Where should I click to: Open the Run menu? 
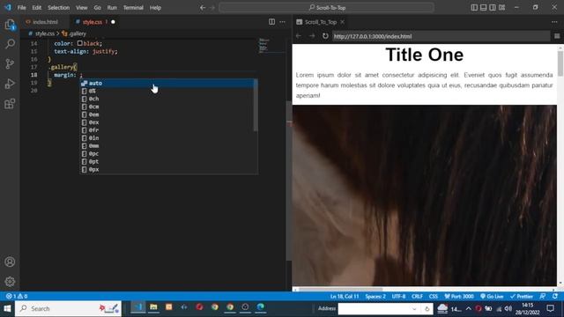coord(112,8)
